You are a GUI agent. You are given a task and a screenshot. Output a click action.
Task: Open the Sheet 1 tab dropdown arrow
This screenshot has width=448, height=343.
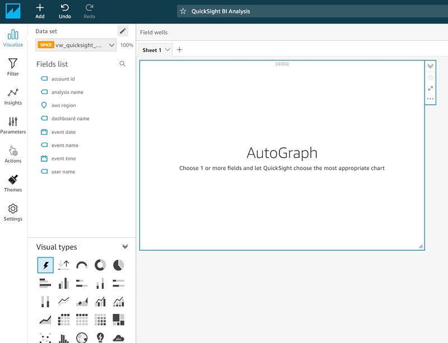(x=167, y=50)
